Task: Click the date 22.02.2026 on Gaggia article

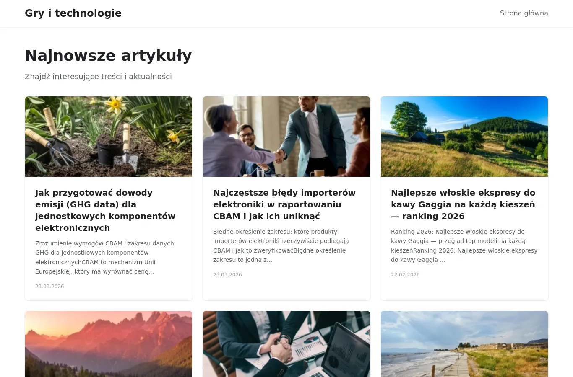Action: [x=405, y=275]
